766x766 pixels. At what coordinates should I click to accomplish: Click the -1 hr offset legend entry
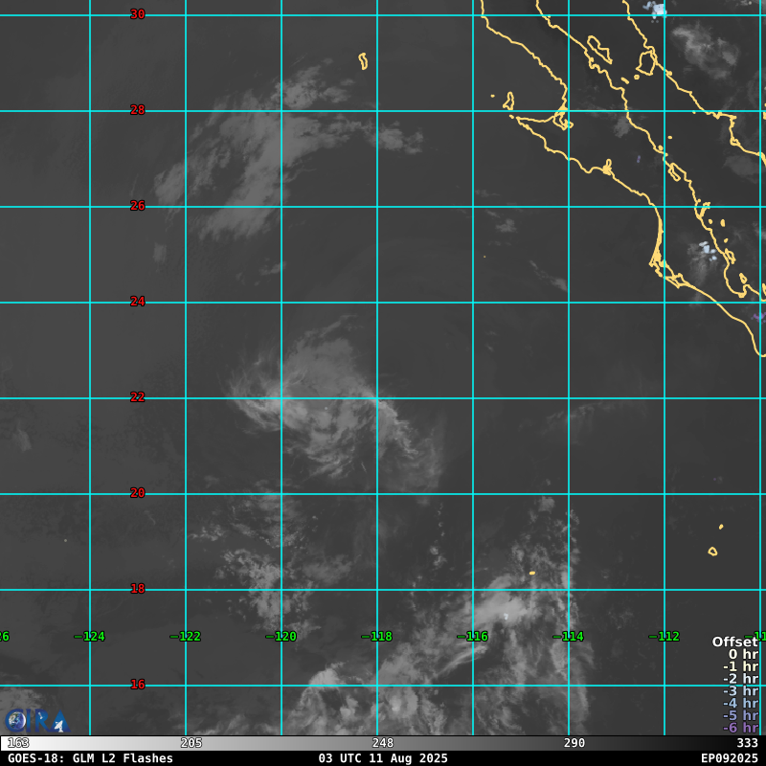tap(740, 666)
